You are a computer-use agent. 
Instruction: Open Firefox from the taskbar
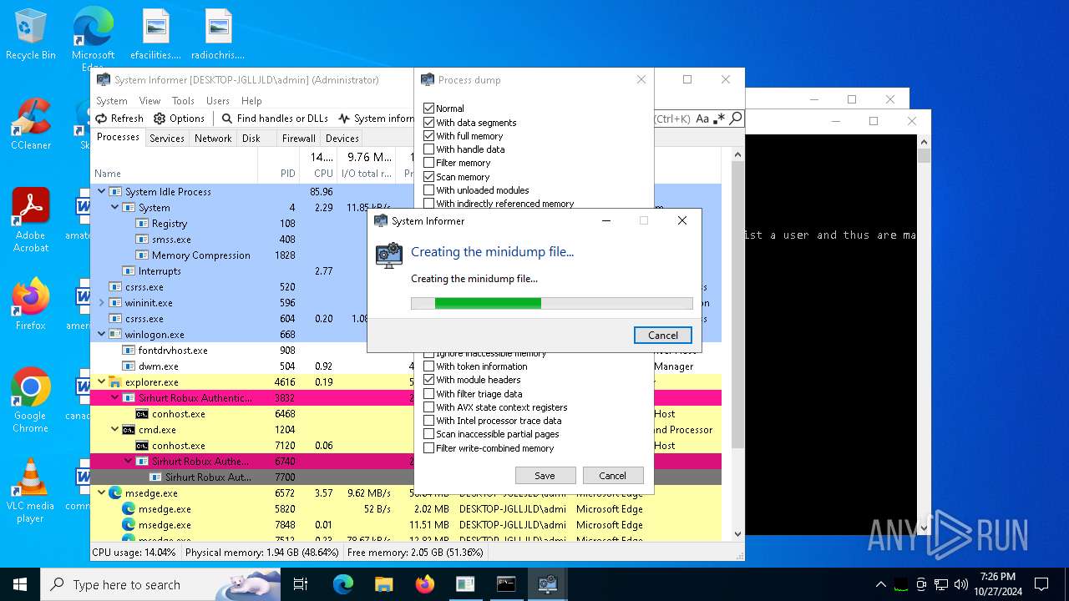tap(424, 584)
